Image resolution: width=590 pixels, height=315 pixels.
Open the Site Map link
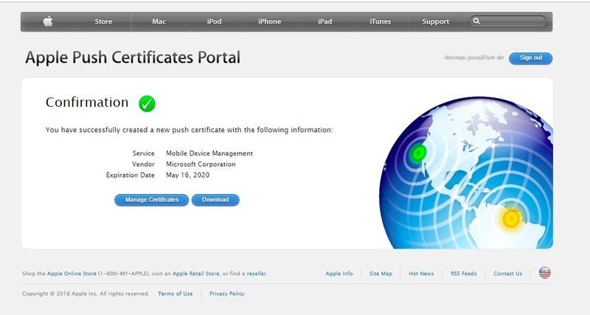(x=381, y=274)
